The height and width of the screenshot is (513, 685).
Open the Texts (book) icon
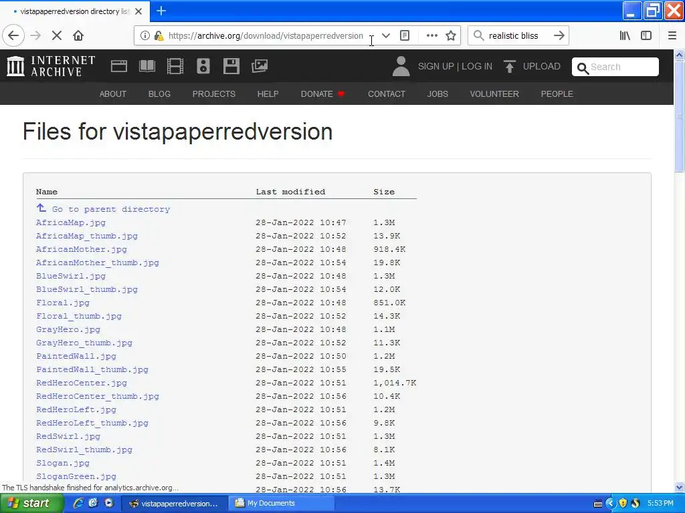(146, 66)
